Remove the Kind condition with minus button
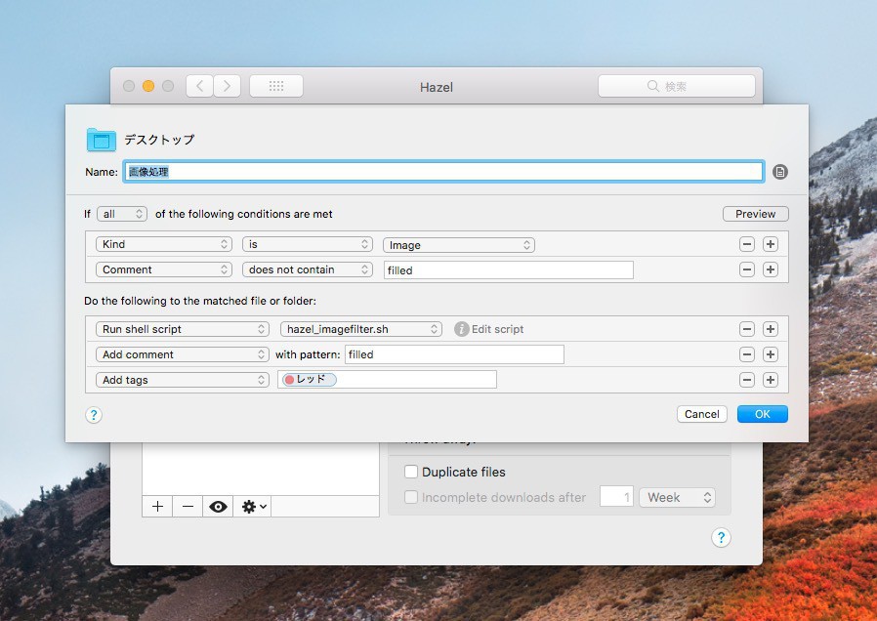This screenshot has width=877, height=621. [x=747, y=245]
